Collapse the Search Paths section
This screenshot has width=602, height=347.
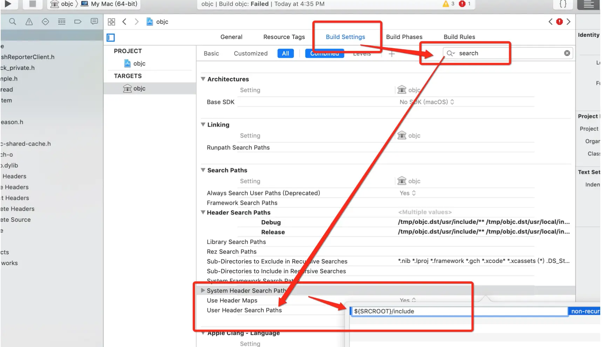coord(203,170)
